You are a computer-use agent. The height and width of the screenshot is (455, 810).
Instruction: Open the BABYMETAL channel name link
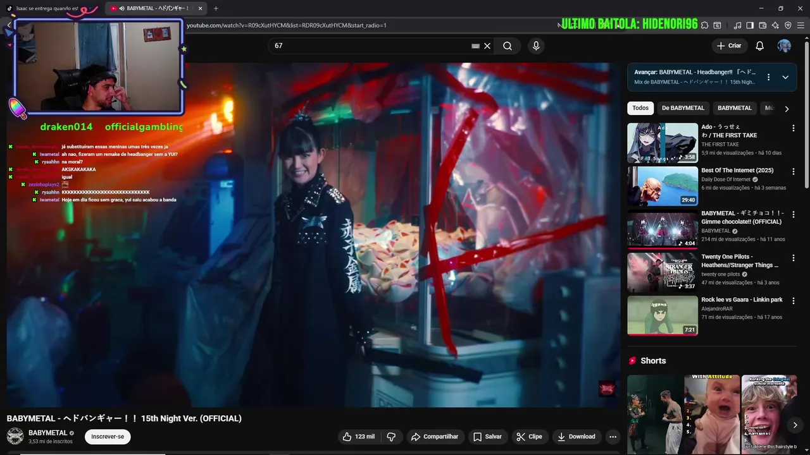(47, 433)
